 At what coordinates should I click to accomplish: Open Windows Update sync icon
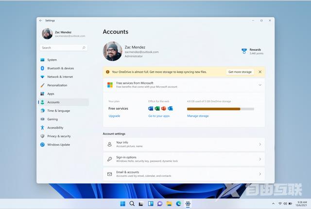pos(42,145)
